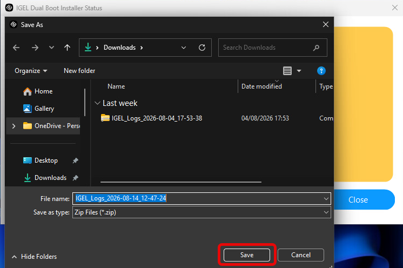The image size is (403, 268).
Task: Select Downloads in the address path
Action: 119,48
